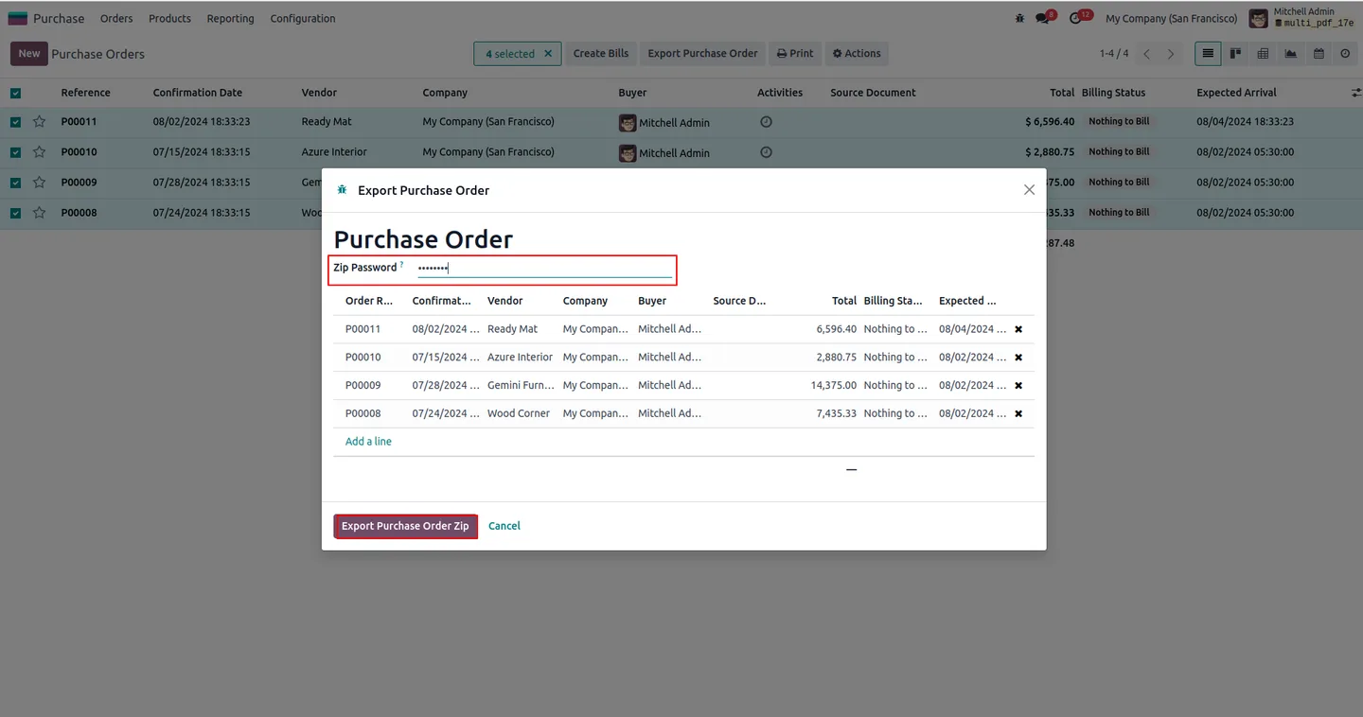Click Export Purchase Order Zip button
The height and width of the screenshot is (717, 1363).
[x=405, y=526]
